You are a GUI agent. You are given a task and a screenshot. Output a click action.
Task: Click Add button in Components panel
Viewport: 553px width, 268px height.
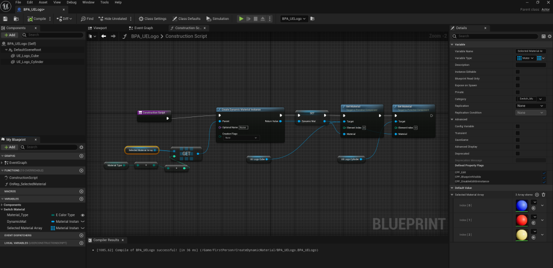10,35
